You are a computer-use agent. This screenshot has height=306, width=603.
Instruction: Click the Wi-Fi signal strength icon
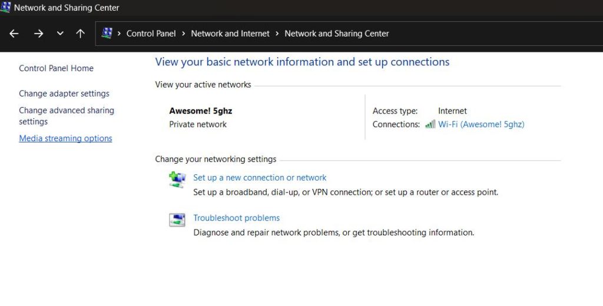[x=430, y=124]
